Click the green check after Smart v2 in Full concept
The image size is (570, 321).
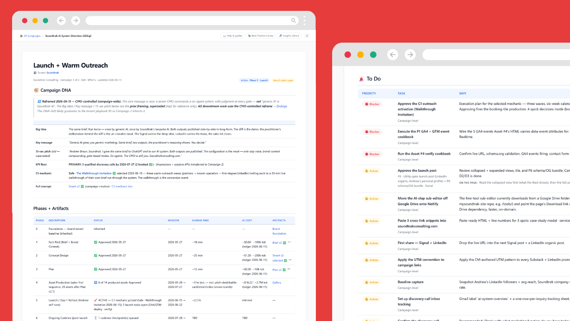click(82, 186)
